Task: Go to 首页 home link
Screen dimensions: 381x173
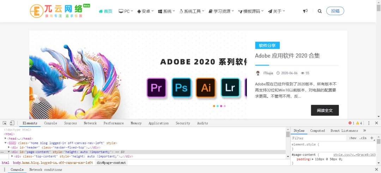Action: (105, 11)
